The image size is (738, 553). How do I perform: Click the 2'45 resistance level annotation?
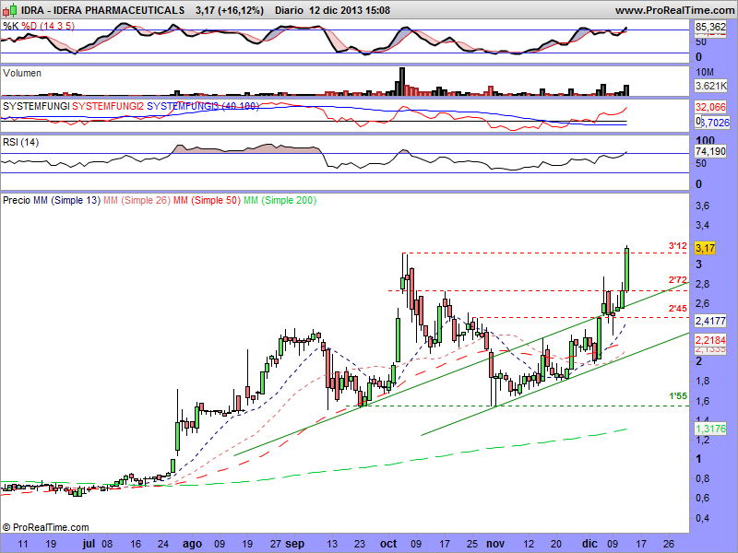click(678, 309)
